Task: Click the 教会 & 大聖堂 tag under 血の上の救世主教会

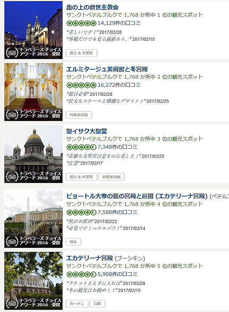Action: pos(81,53)
